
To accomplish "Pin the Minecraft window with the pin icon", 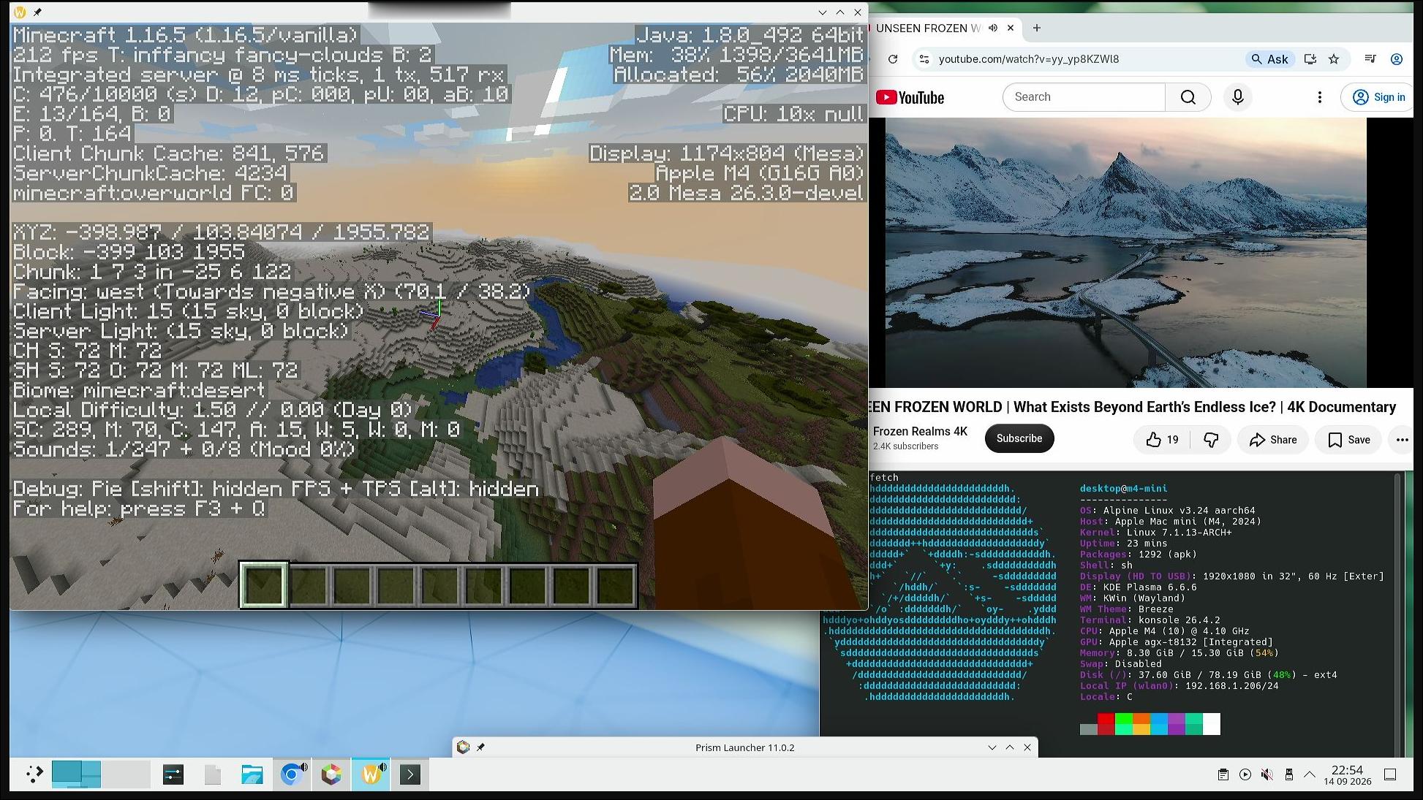I will (x=37, y=12).
